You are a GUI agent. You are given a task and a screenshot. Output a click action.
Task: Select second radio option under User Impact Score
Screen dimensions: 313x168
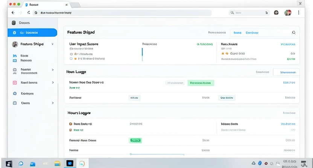(x=71, y=59)
